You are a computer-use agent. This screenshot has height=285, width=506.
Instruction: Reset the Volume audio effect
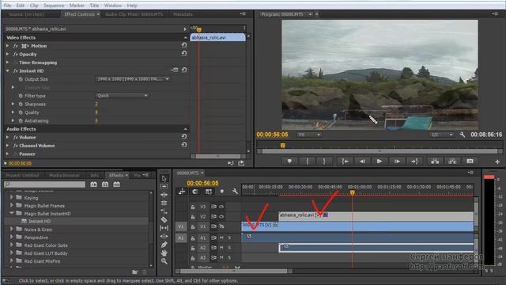[x=184, y=136]
